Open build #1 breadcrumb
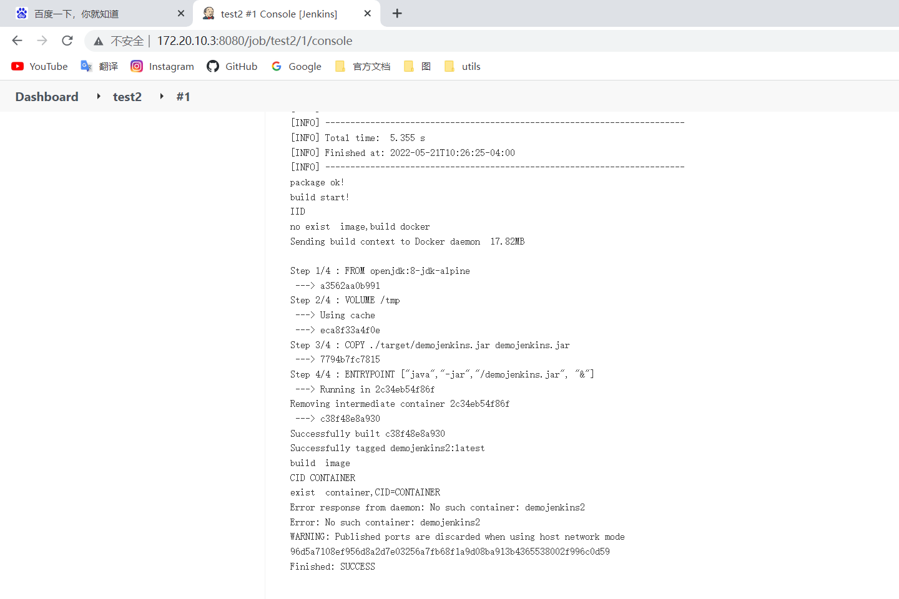 click(183, 97)
